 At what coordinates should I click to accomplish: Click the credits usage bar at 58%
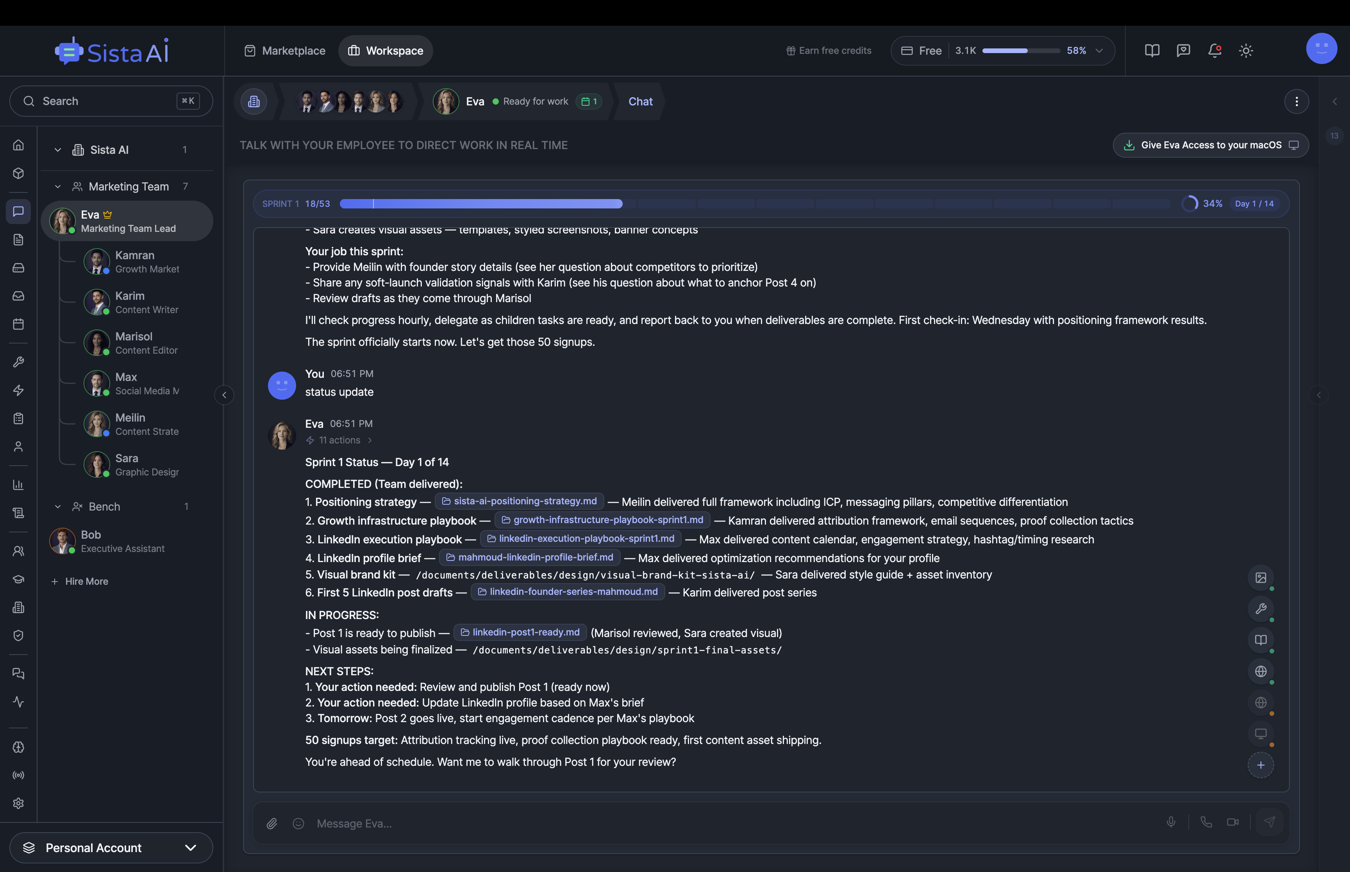[1021, 51]
